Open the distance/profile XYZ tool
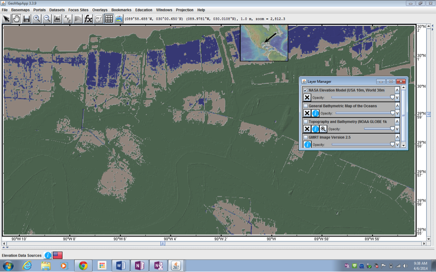This screenshot has height=272, width=436. coord(67,19)
